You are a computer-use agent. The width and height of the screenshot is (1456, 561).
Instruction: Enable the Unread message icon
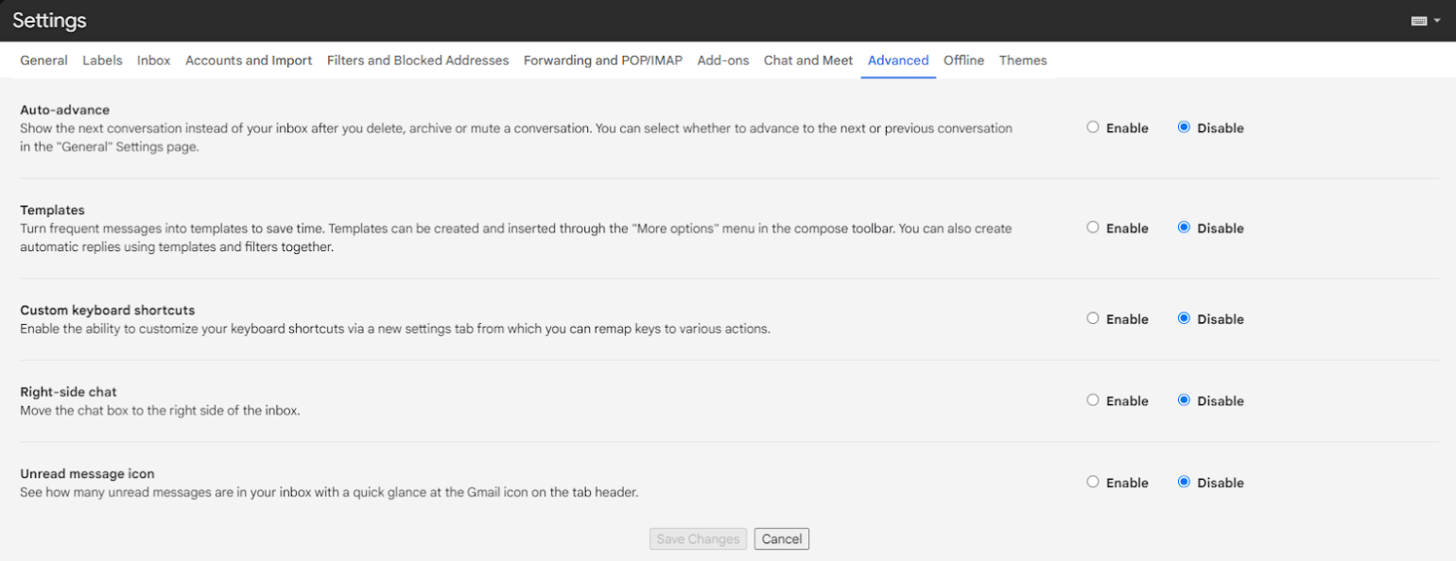click(x=1093, y=483)
